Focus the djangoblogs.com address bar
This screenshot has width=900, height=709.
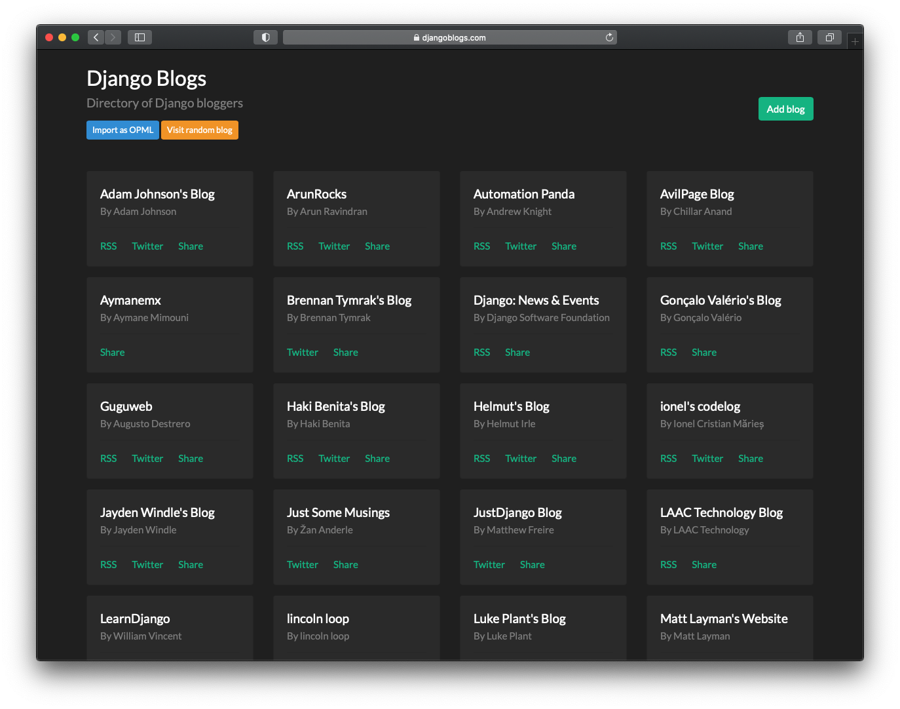click(x=449, y=37)
